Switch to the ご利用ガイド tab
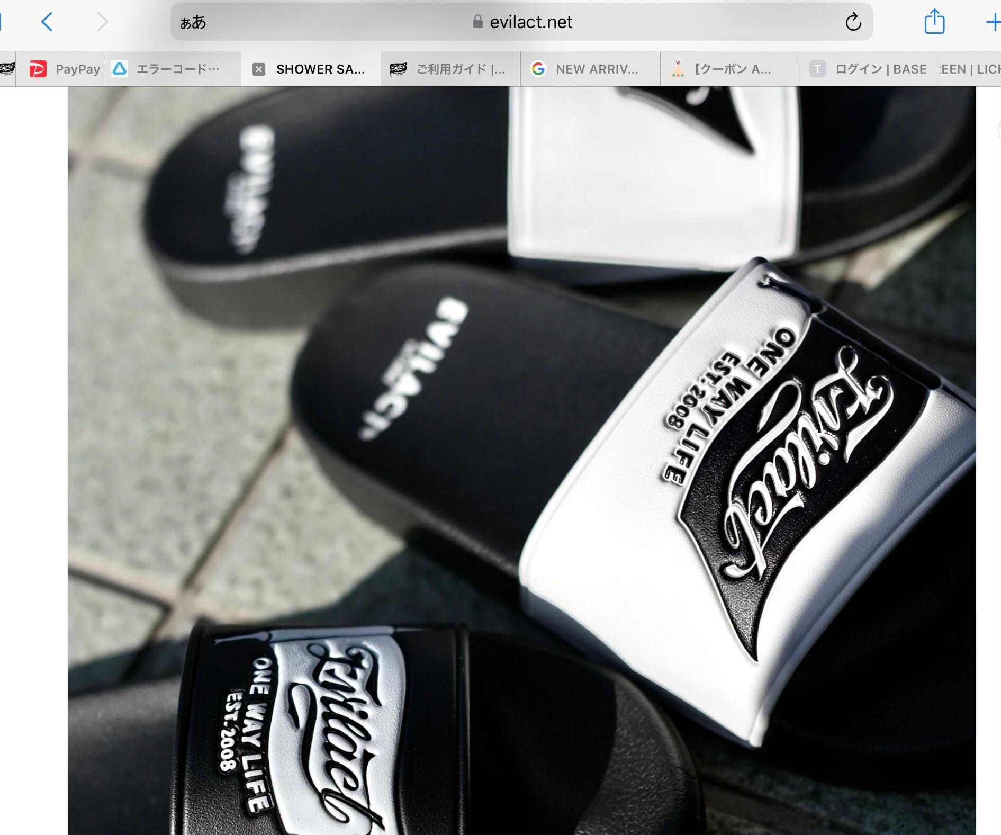The height and width of the screenshot is (835, 1001). 451,69
